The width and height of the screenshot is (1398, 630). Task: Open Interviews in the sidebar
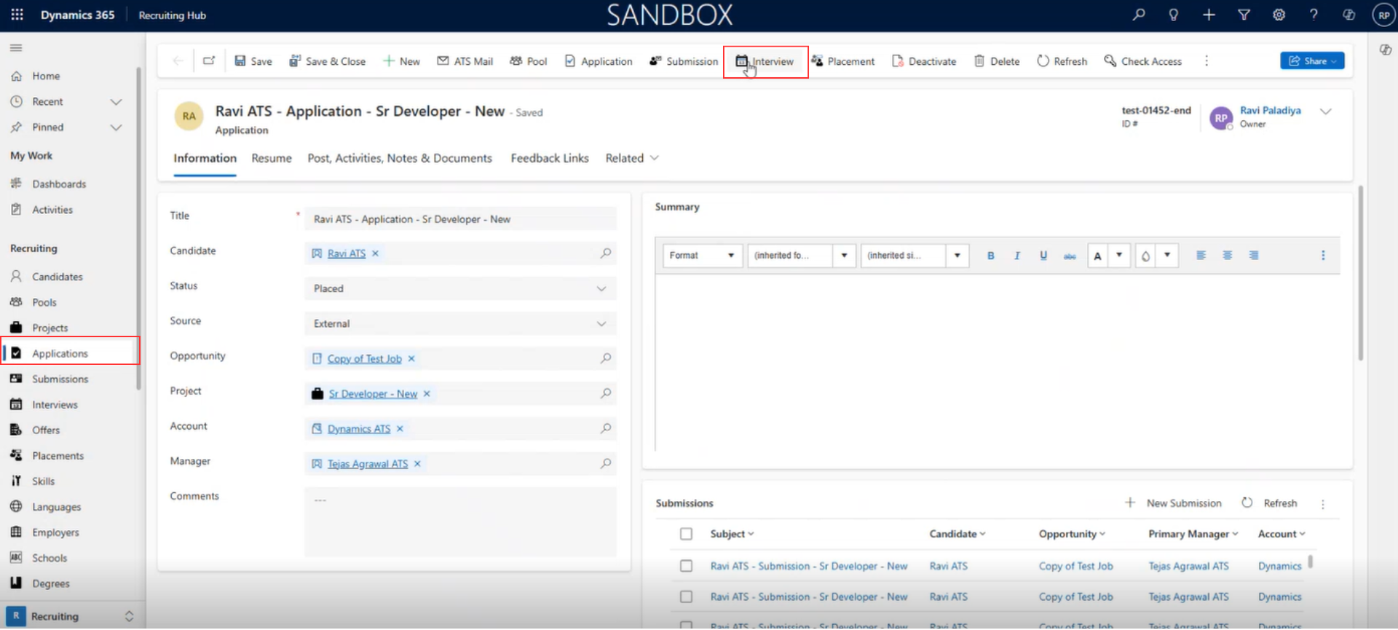tap(55, 405)
